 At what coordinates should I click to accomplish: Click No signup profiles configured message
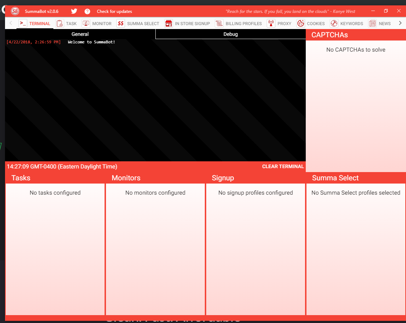point(256,193)
